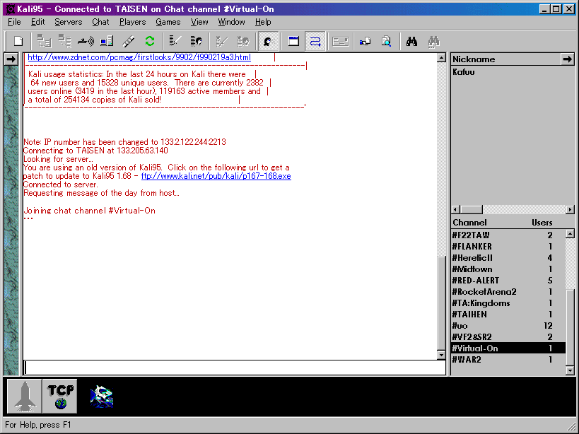Select nickname Kafuu in player list
Screen dimensions: 579x434
pyautogui.click(x=464, y=72)
